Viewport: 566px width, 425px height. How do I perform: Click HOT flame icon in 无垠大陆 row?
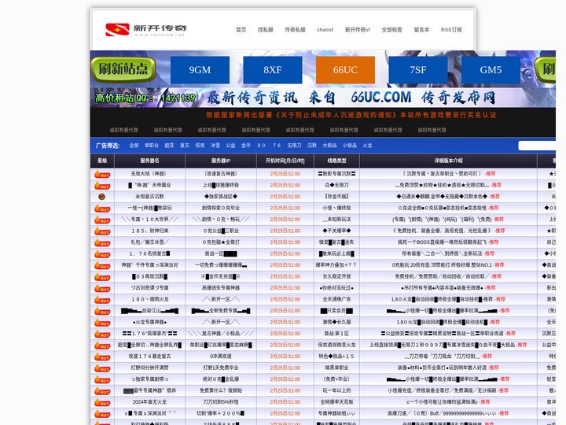[x=102, y=174]
